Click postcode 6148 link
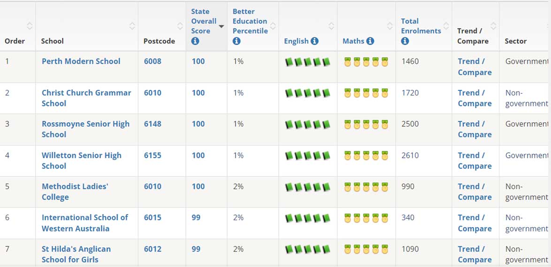The width and height of the screenshot is (551, 267). point(153,124)
